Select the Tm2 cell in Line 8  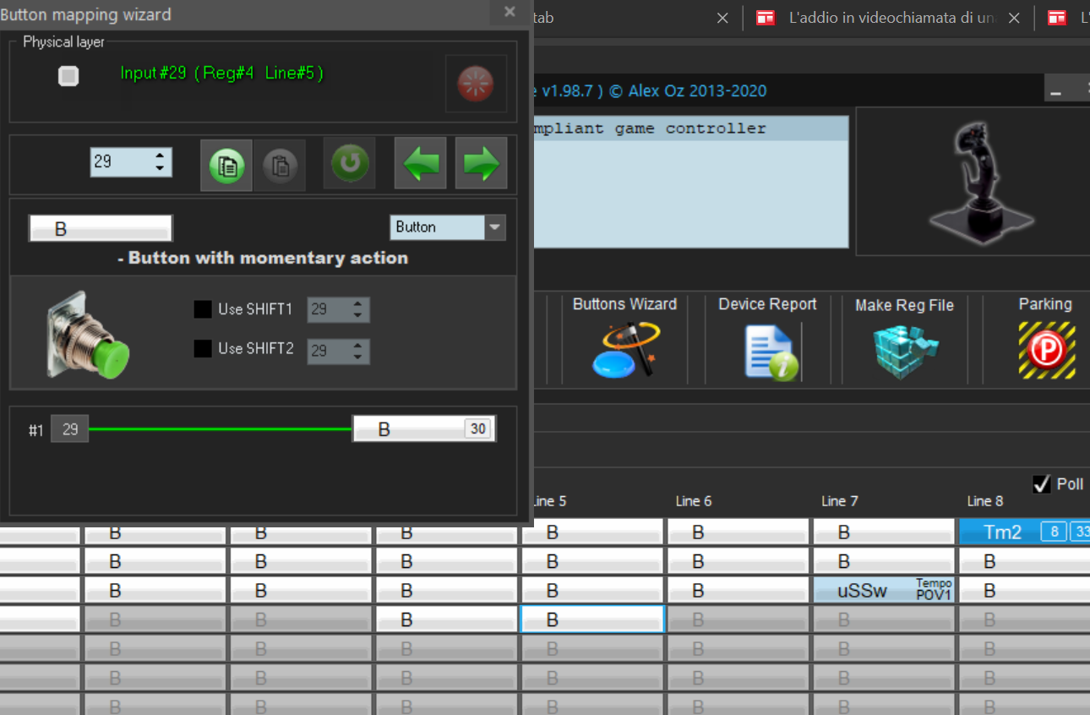pos(1002,532)
